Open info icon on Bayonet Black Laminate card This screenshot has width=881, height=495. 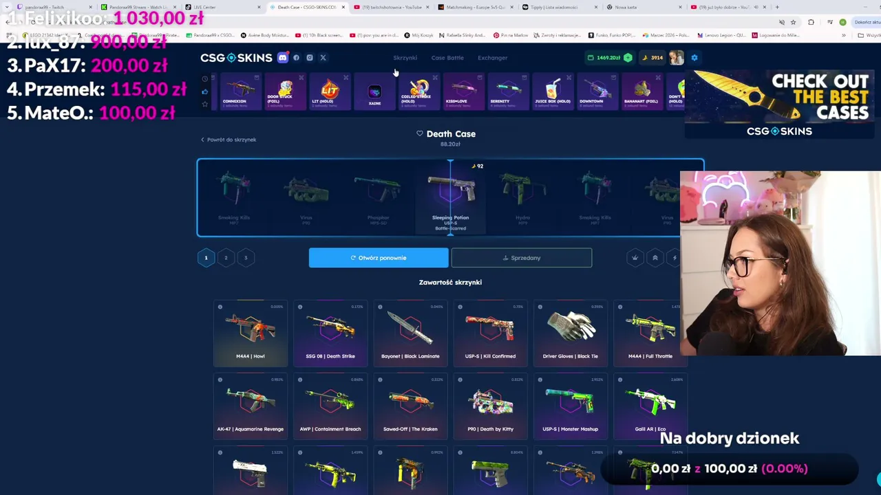point(380,307)
